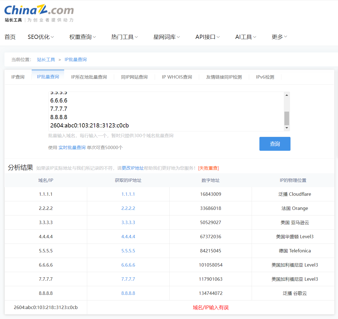This screenshot has width=338, height=319.
Task: Click the 67372036 numeric address cell
Action: (x=211, y=237)
